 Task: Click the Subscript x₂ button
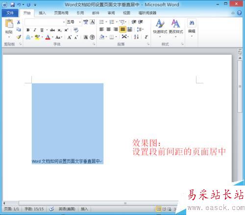pyautogui.click(x=59, y=30)
